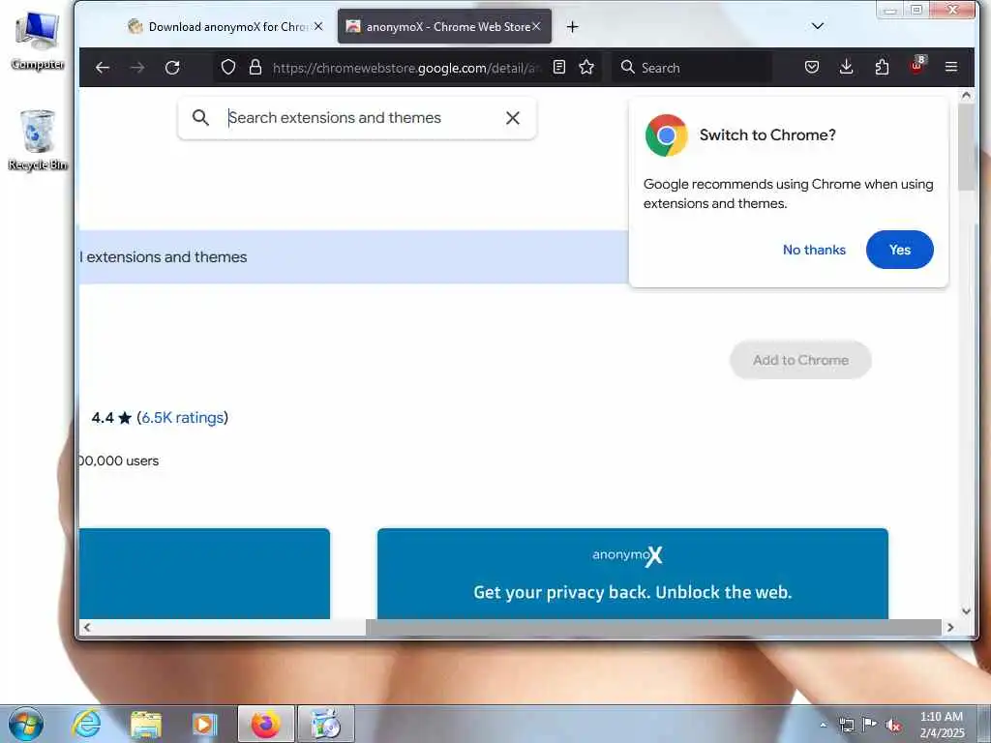Click No thanks in Chrome prompt
The width and height of the screenshot is (991, 743).
(814, 250)
